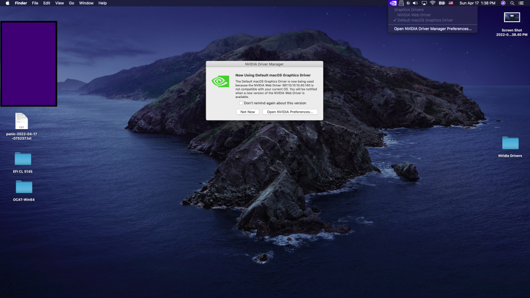
Task: Select the OCAT-Win64 folder
Action: click(x=24, y=187)
